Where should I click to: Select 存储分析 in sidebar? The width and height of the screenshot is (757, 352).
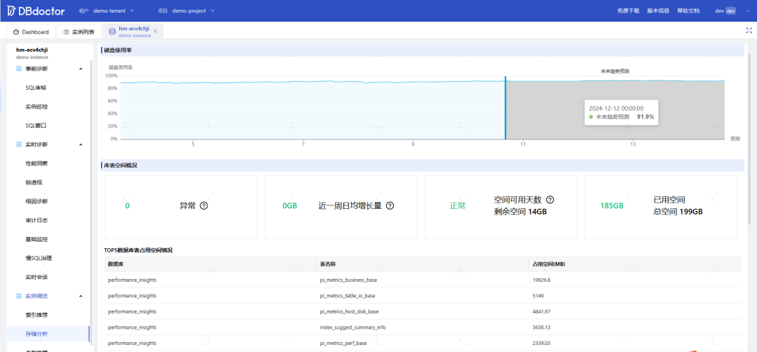[x=48, y=334]
